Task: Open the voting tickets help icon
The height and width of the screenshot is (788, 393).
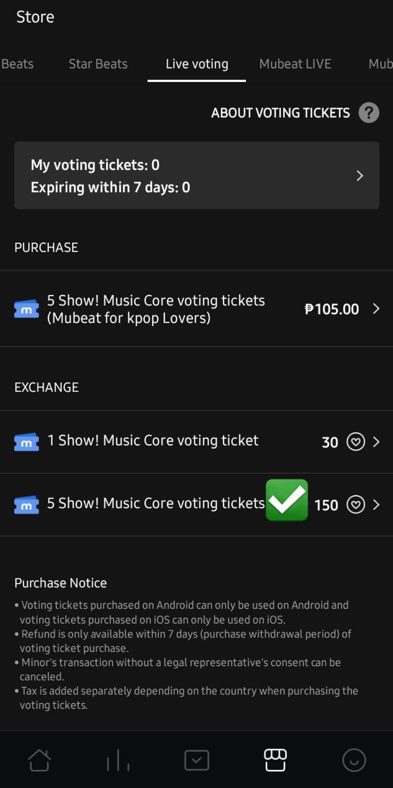Action: (x=368, y=113)
